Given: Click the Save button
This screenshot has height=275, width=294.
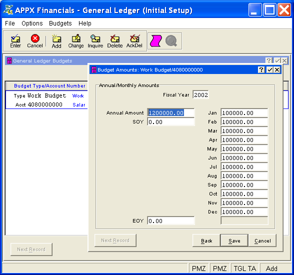Looking at the screenshot, I should click(x=234, y=240).
